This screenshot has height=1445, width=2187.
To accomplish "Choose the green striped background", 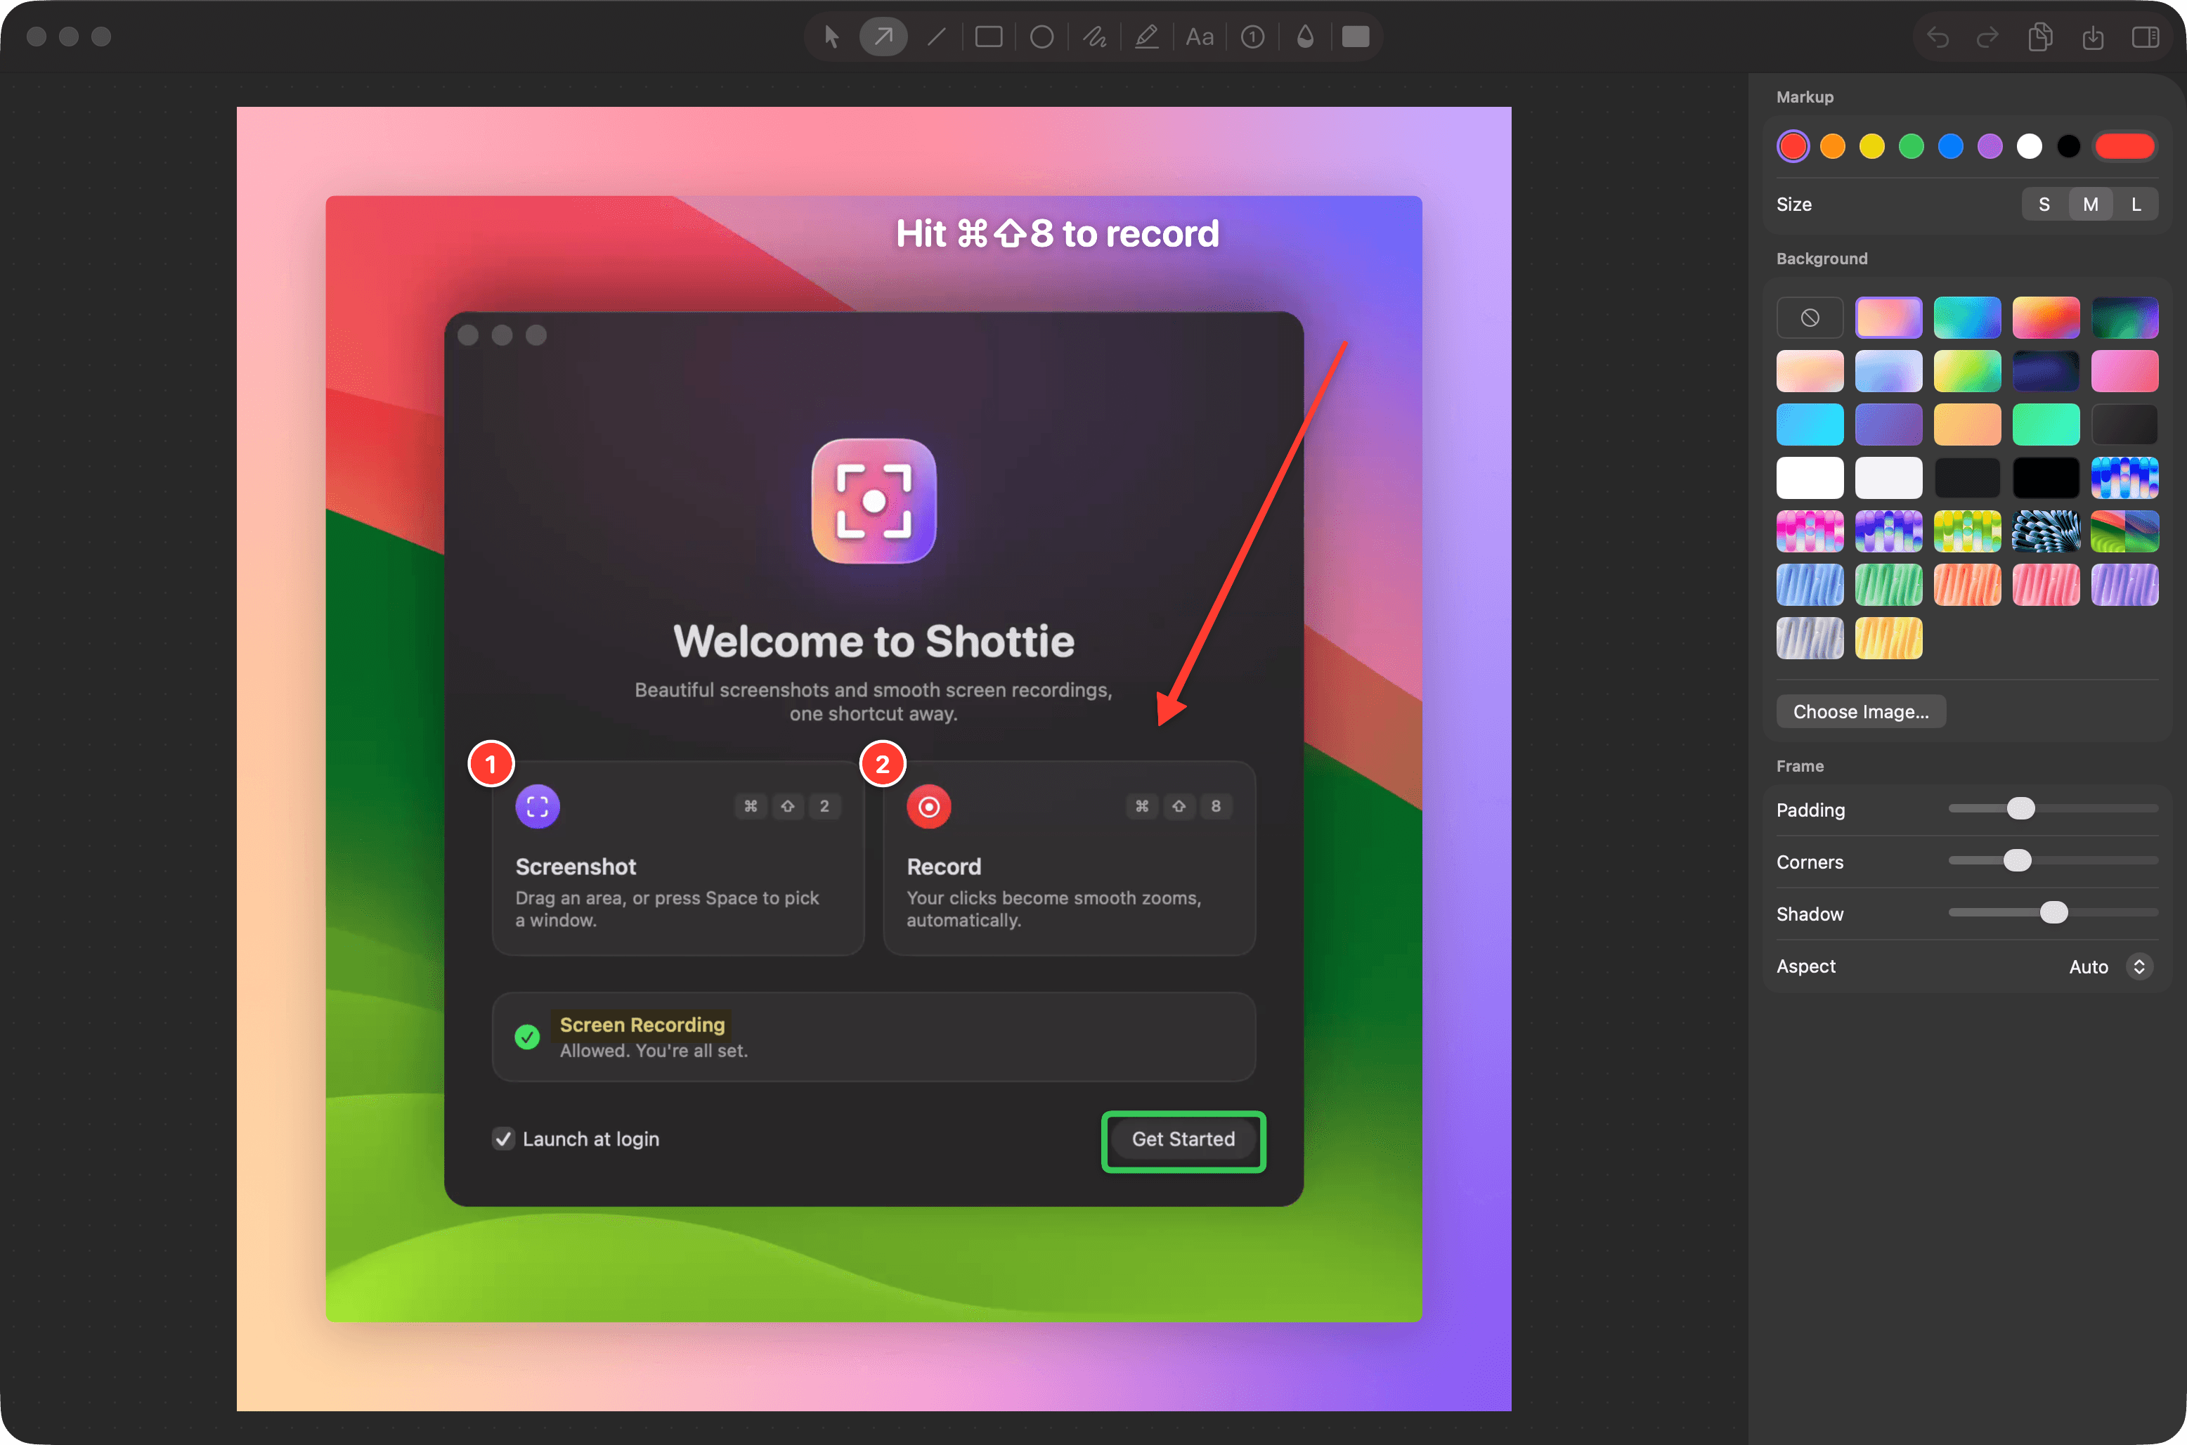I will click(1888, 585).
